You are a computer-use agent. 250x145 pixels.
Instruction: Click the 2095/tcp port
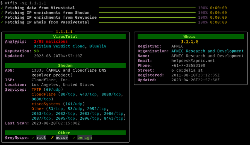pyautogui.click(x=65, y=118)
